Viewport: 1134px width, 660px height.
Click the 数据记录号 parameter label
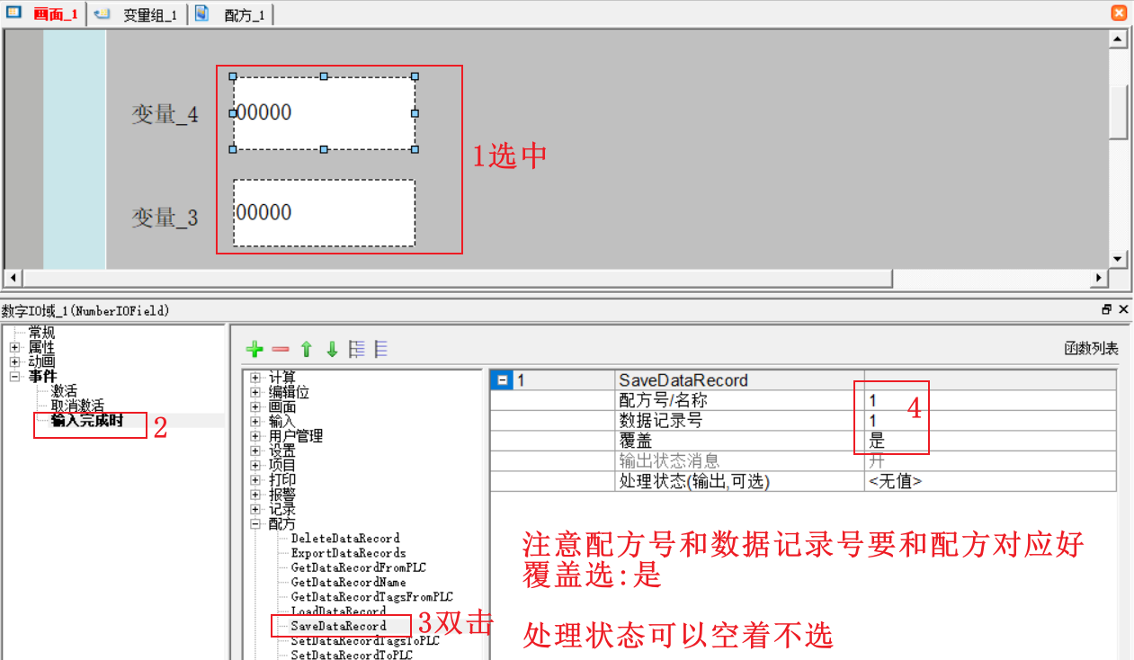click(661, 420)
